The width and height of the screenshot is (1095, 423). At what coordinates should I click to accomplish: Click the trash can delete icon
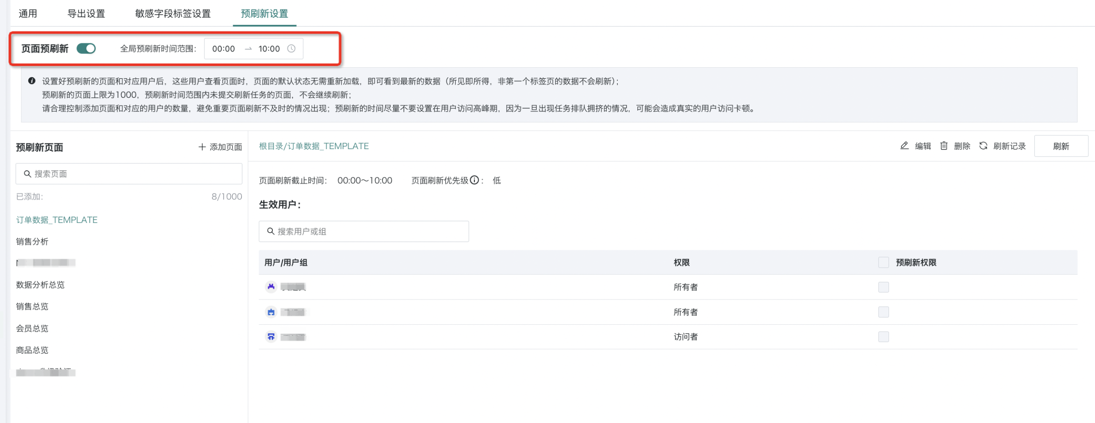(943, 146)
